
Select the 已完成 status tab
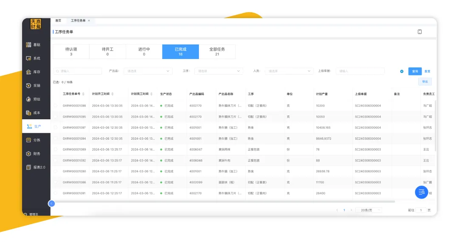click(x=181, y=52)
